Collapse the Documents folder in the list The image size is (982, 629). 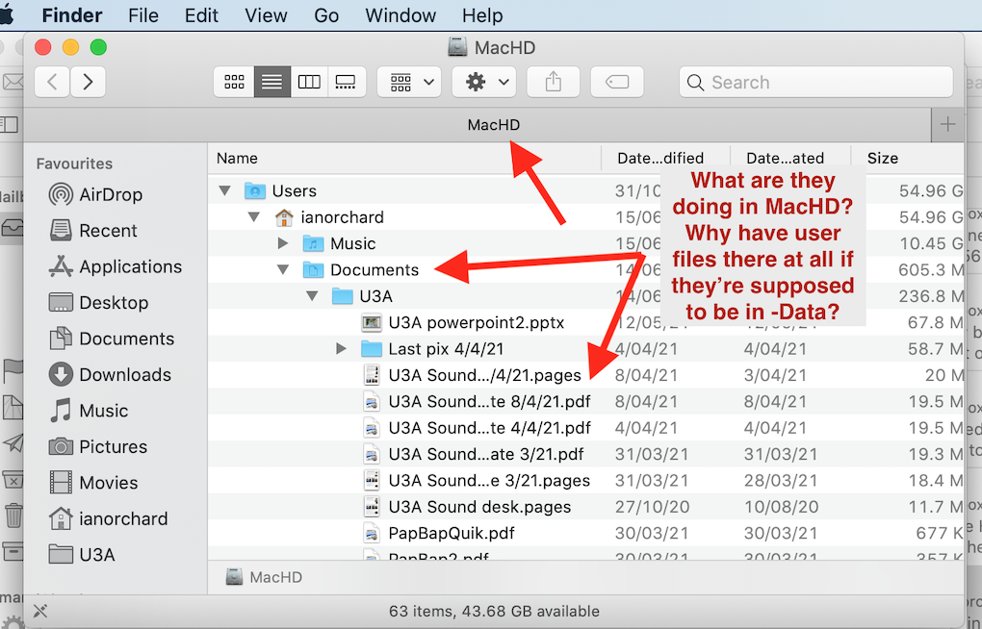coord(283,269)
